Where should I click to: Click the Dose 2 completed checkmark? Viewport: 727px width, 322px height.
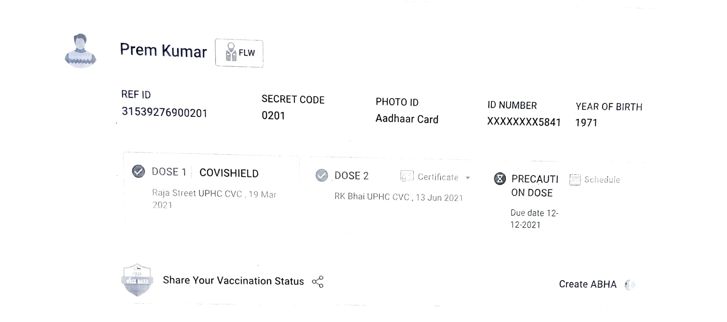(322, 175)
